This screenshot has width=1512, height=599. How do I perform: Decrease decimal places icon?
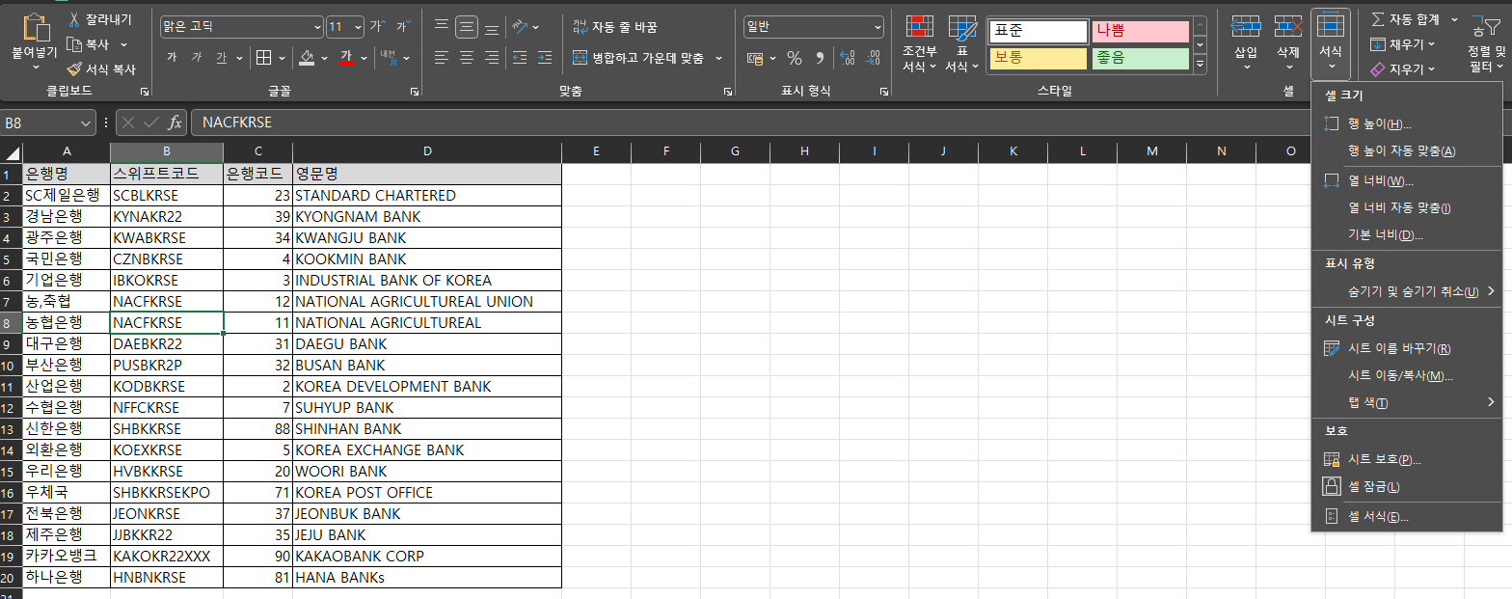click(874, 58)
